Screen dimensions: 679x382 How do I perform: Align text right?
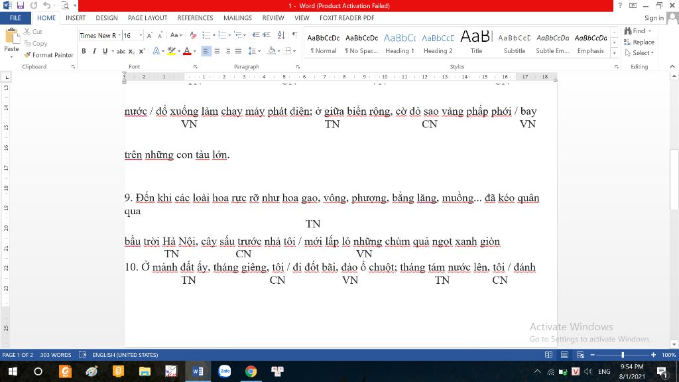(227, 51)
